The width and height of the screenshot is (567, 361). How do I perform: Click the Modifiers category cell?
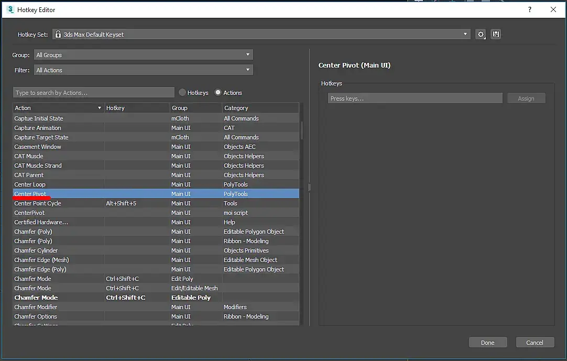pyautogui.click(x=260, y=307)
